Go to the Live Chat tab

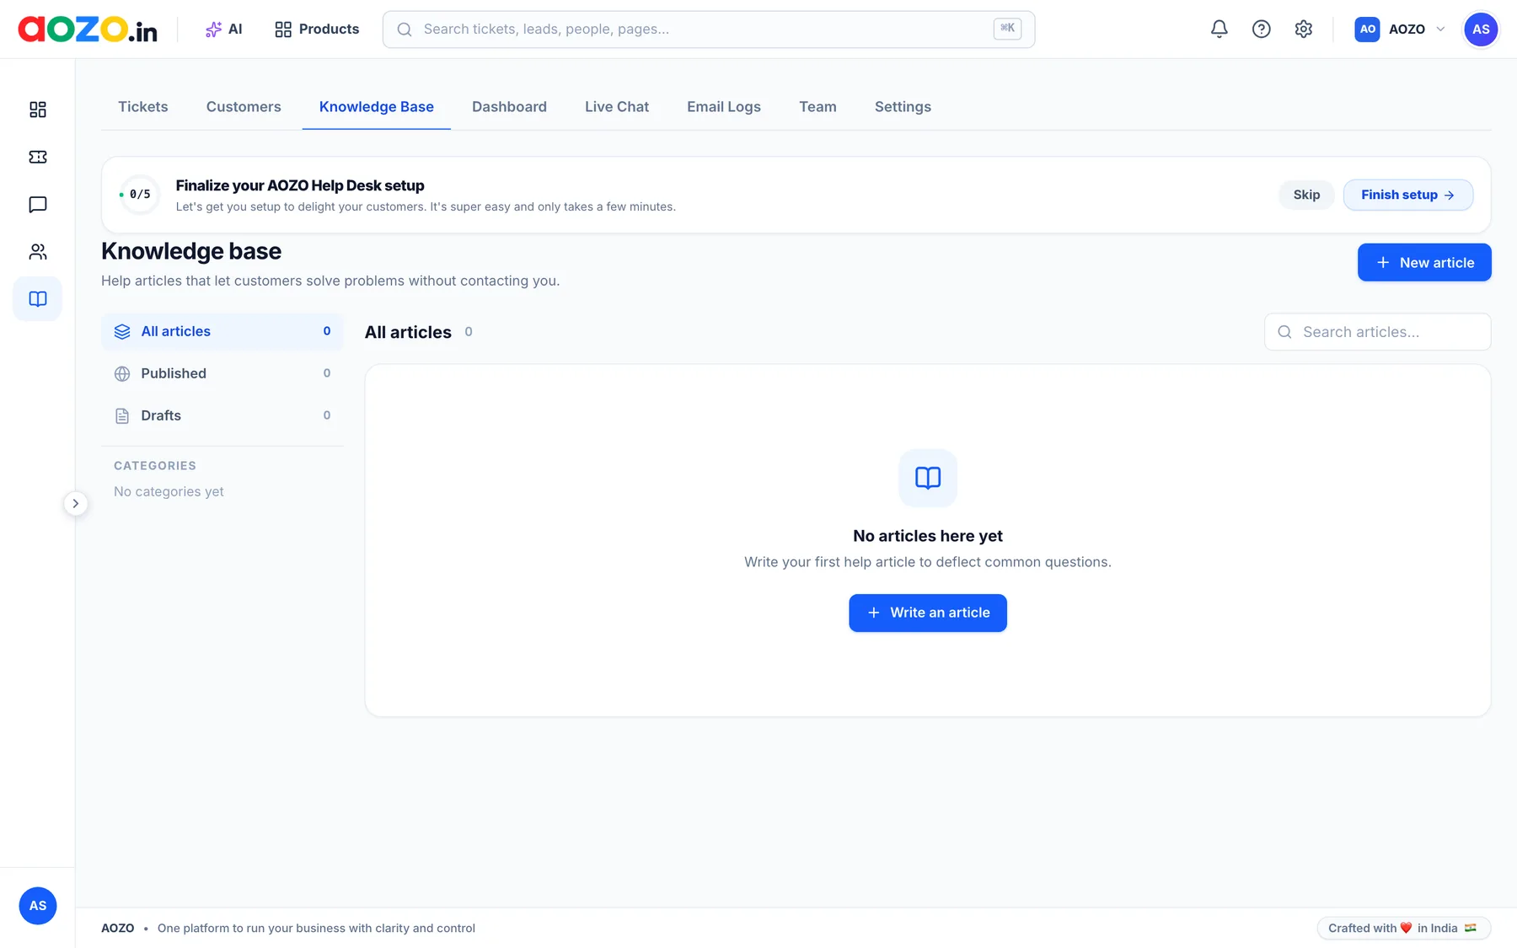[617, 107]
